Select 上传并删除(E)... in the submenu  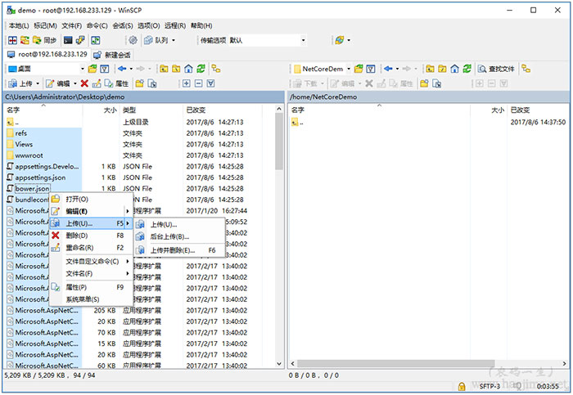pyautogui.click(x=179, y=250)
